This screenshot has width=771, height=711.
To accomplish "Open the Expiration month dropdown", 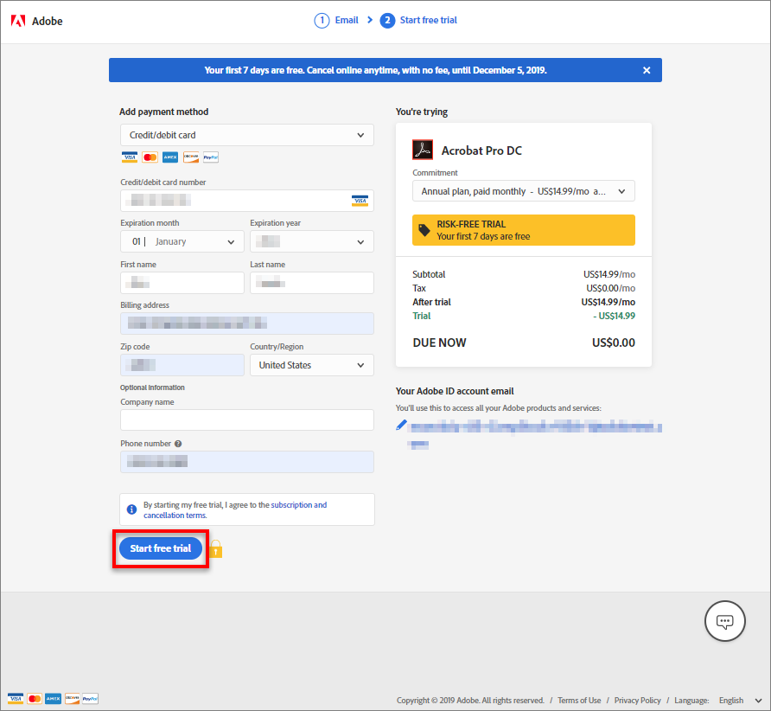I will (x=182, y=241).
